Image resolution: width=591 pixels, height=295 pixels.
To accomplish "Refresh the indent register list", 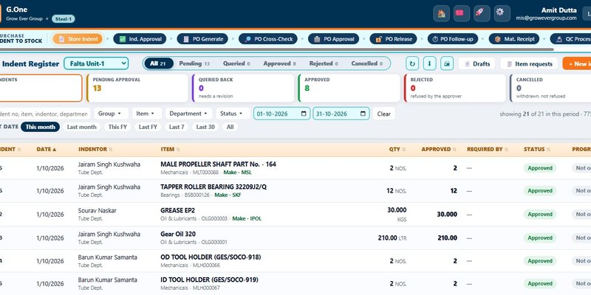I will pos(412,63).
